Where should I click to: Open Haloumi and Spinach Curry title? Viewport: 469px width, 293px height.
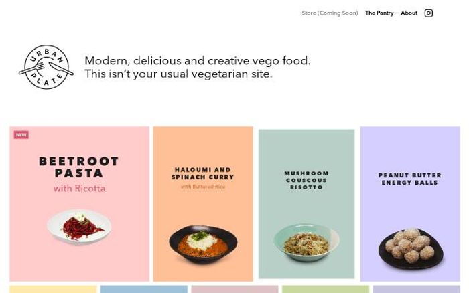(x=203, y=174)
